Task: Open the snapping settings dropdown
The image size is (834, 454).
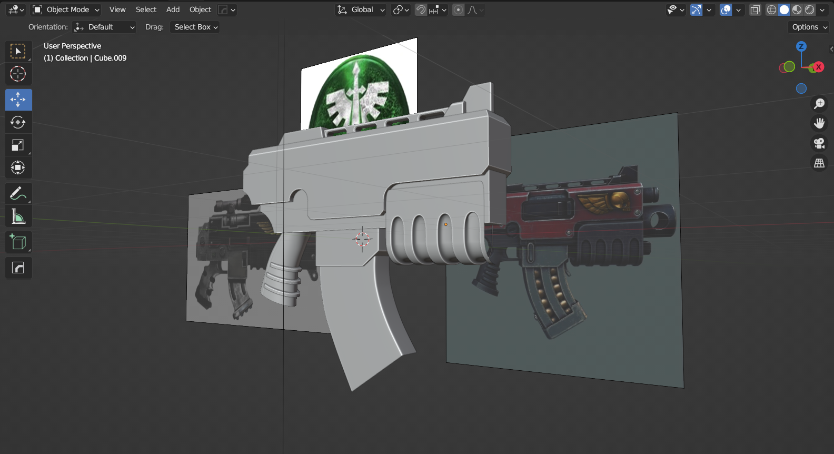Action: 438,9
